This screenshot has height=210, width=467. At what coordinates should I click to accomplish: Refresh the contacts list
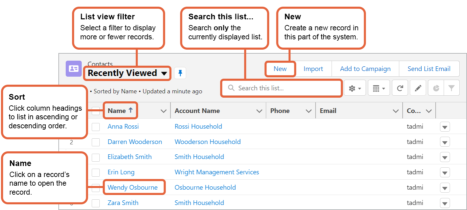pyautogui.click(x=400, y=88)
